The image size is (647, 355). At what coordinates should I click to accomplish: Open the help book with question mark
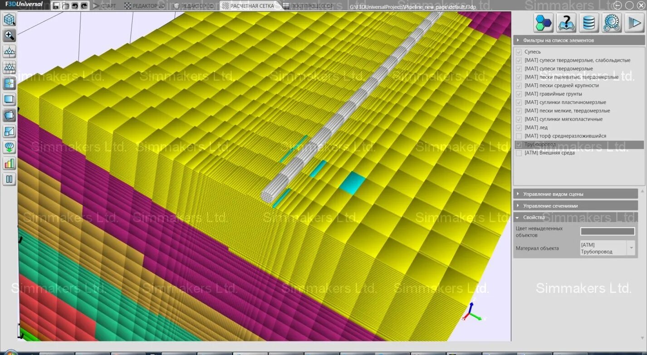tap(566, 23)
